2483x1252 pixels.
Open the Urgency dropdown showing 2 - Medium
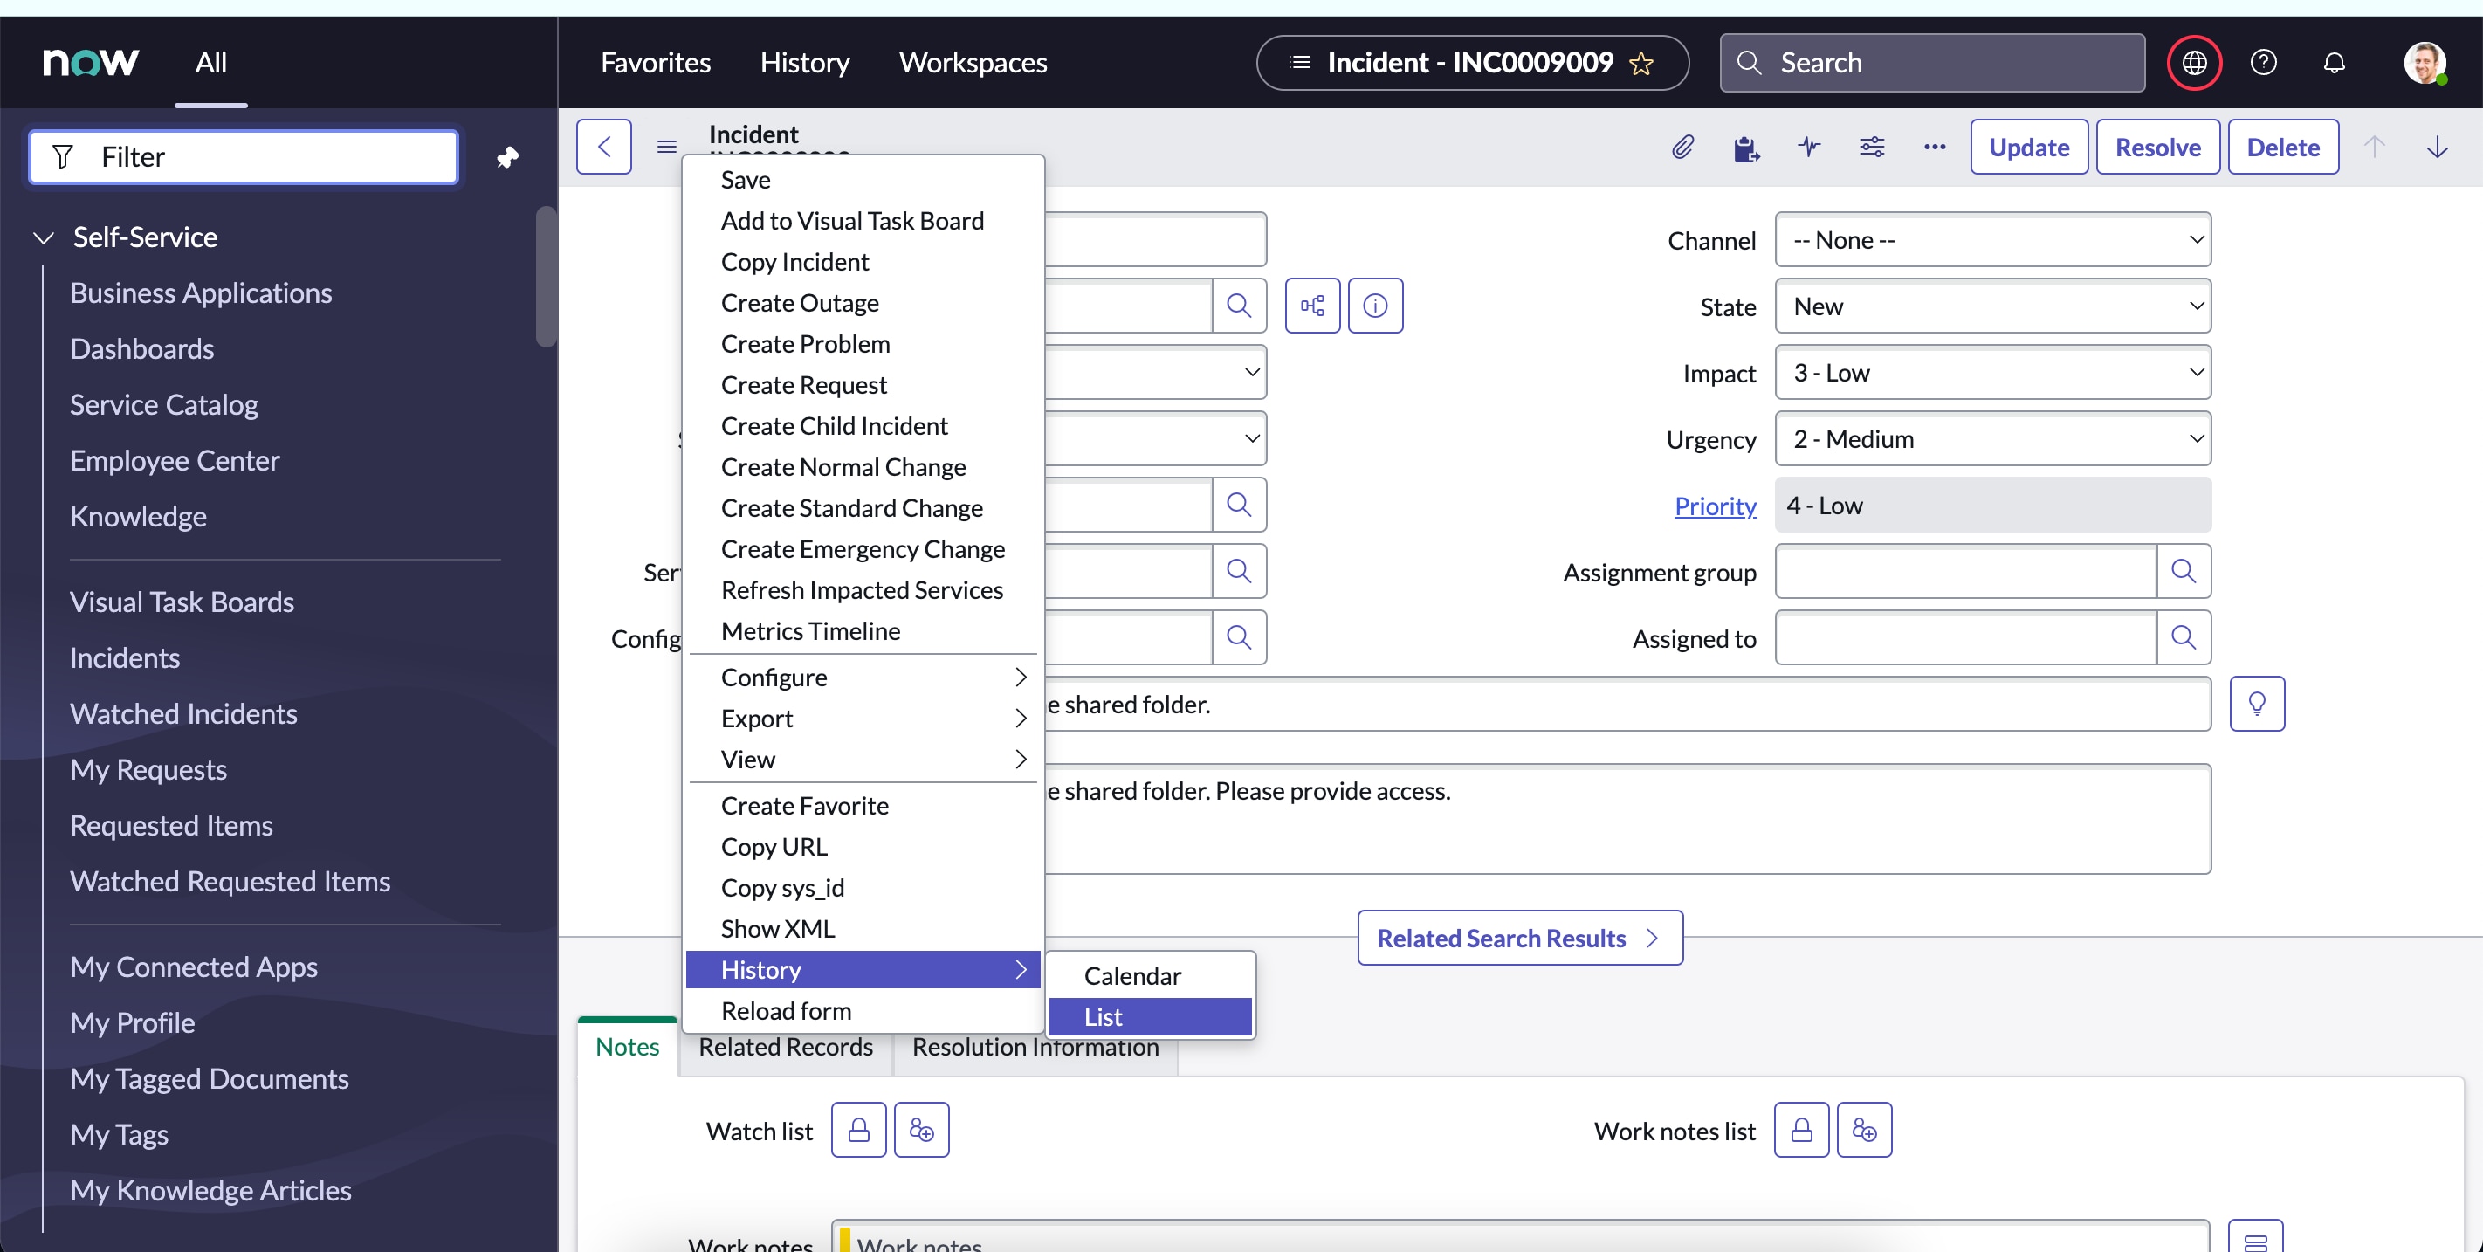pyautogui.click(x=1992, y=438)
